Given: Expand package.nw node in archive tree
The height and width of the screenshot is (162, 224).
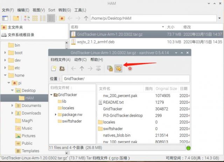Looking at the screenshot, I should tap(56, 115).
